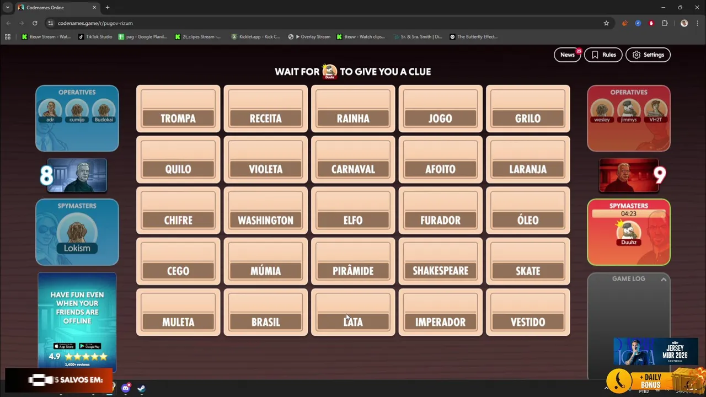View site information icon in address bar
The image size is (706, 397).
coord(50,23)
